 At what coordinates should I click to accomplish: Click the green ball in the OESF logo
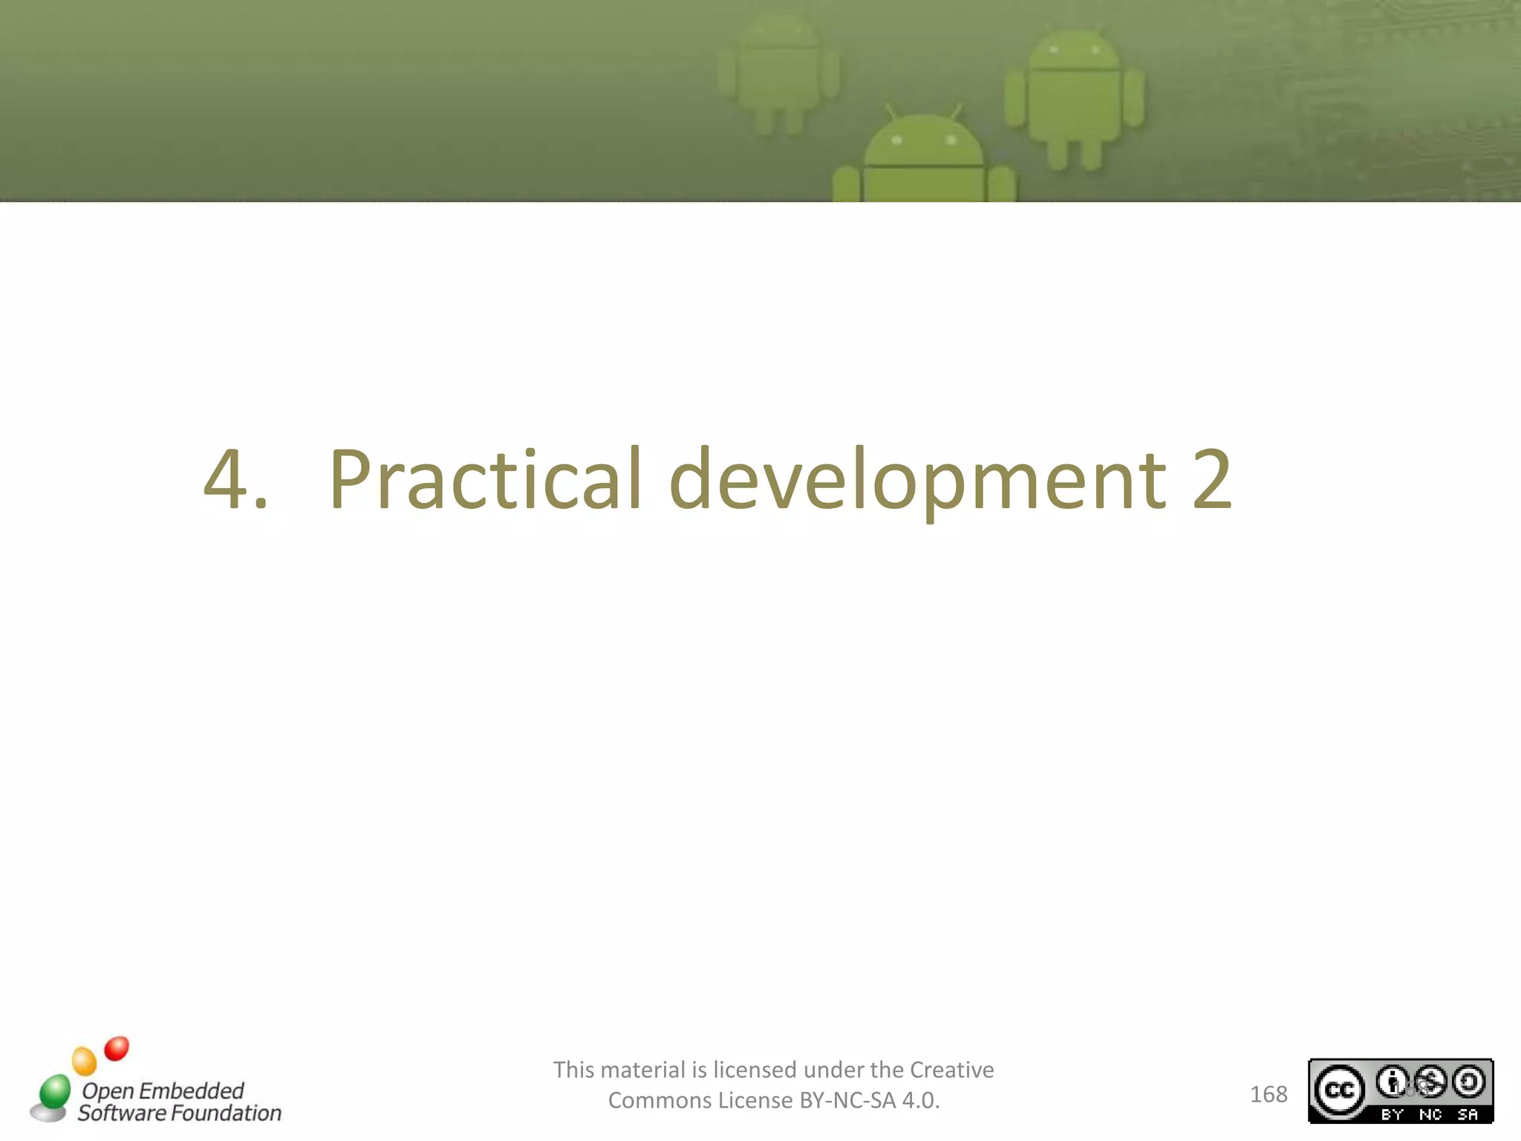pos(54,1091)
